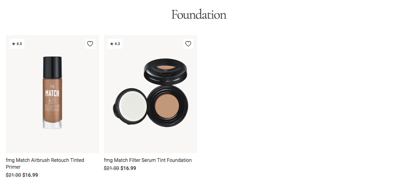Image resolution: width=398 pixels, height=188 pixels.
Task: Click the star icon beside 4.5 rating
Action: click(x=14, y=44)
